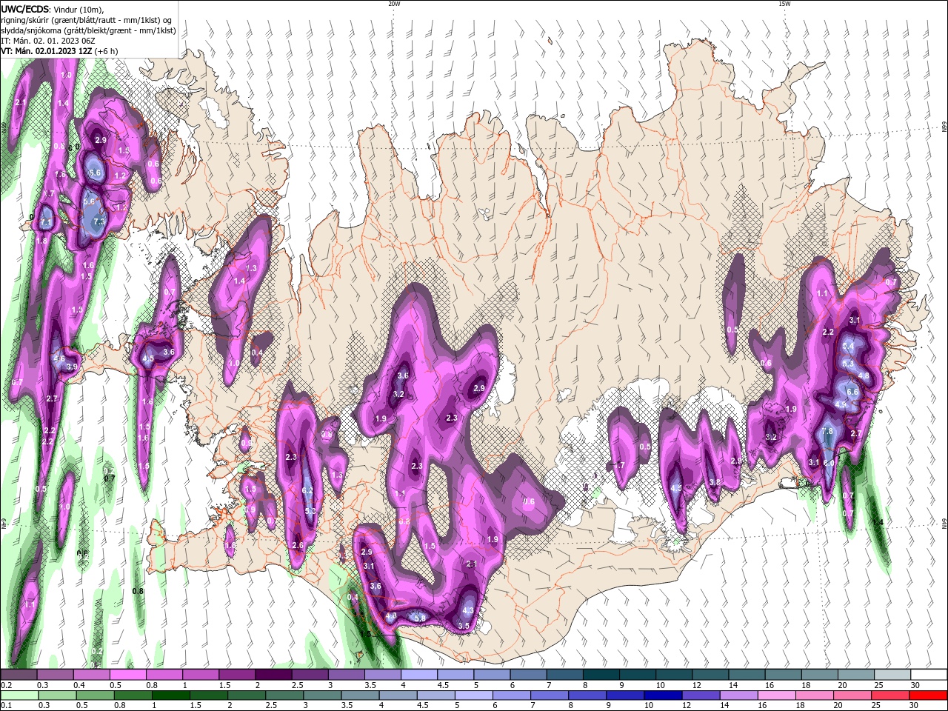Click the 'UWC/ECDS' title text

(x=25, y=9)
